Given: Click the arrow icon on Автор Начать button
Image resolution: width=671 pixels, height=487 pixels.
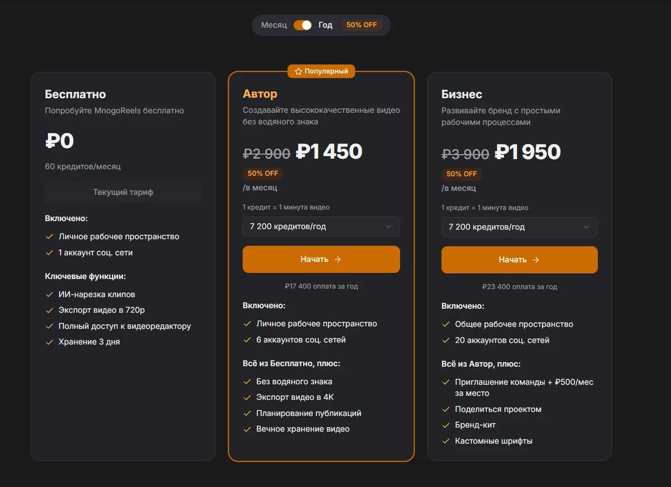Looking at the screenshot, I should (338, 259).
